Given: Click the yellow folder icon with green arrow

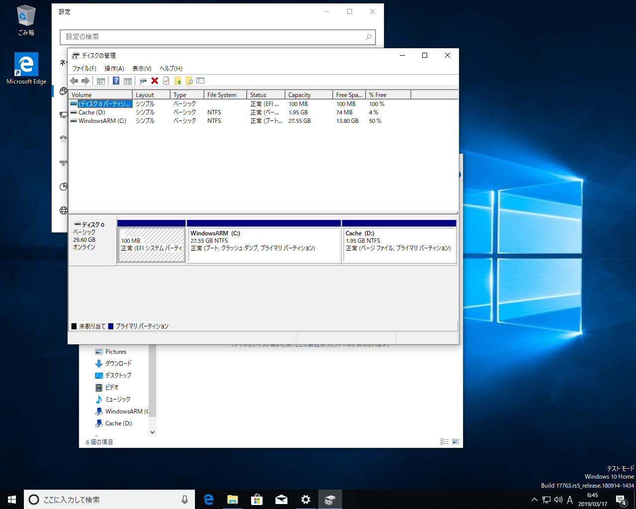Looking at the screenshot, I should (x=178, y=81).
